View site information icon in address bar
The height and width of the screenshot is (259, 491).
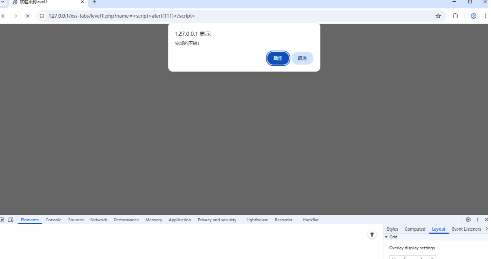click(42, 16)
